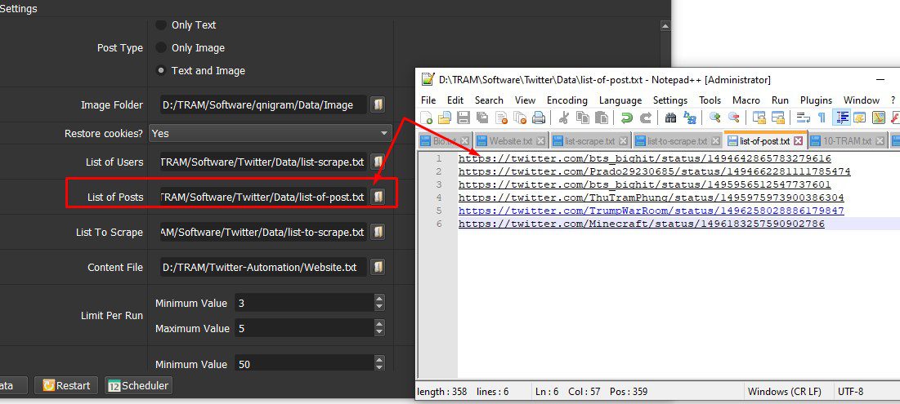Click the Windows (CR LF) status entry
Image resolution: width=900 pixels, height=404 pixels.
pos(784,392)
